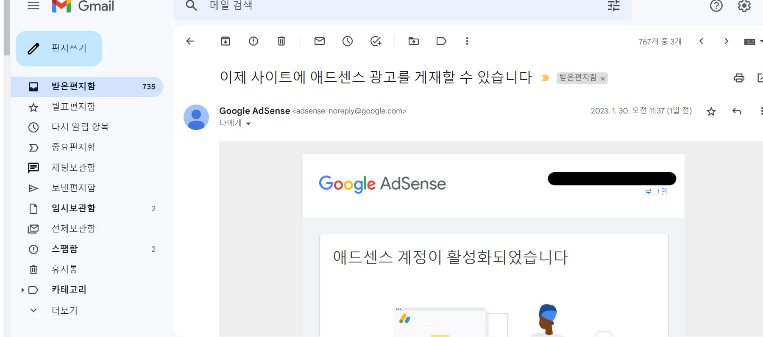Add email to tasks
763x337 pixels.
pos(376,41)
